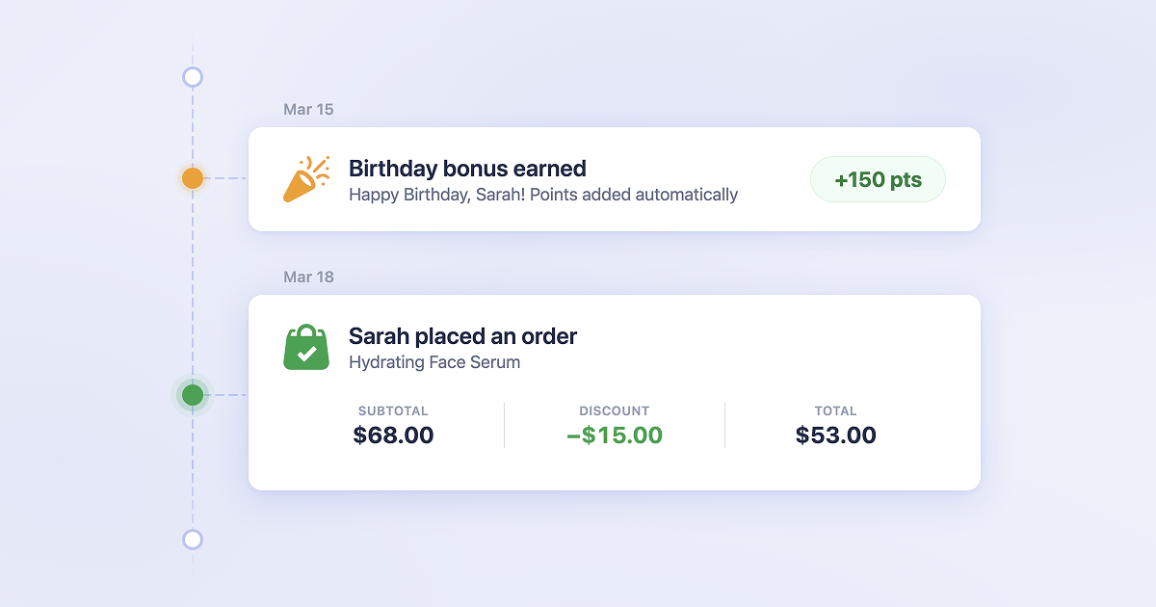The image size is (1156, 607).
Task: Click the +150 pts badge
Action: click(x=878, y=179)
